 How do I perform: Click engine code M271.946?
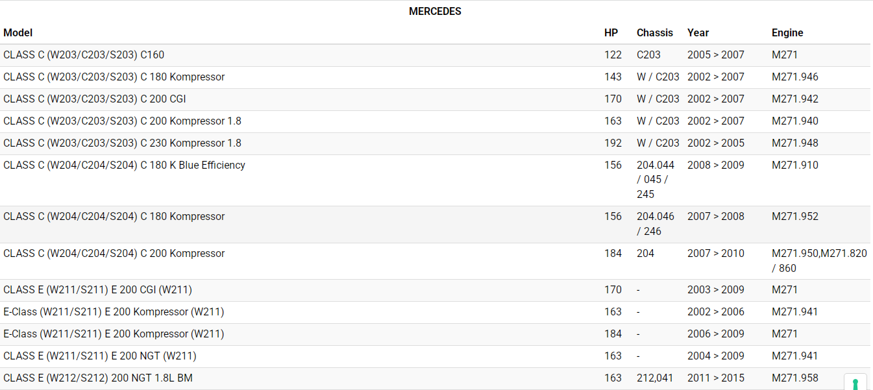794,77
